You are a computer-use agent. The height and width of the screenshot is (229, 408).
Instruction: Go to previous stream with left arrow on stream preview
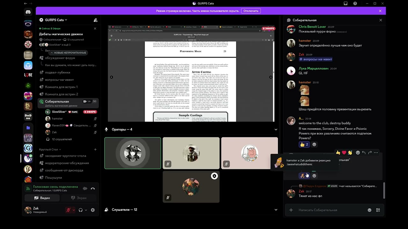click(111, 77)
